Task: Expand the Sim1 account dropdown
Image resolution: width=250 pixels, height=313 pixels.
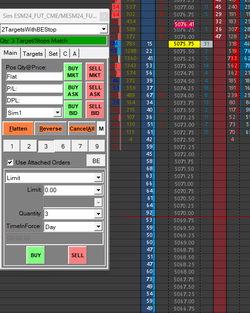Action: (x=57, y=113)
